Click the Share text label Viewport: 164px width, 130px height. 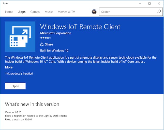pos(49,44)
